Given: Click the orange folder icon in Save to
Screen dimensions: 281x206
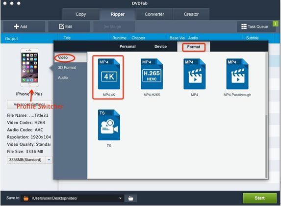Looking at the screenshot, I should 26,198.
